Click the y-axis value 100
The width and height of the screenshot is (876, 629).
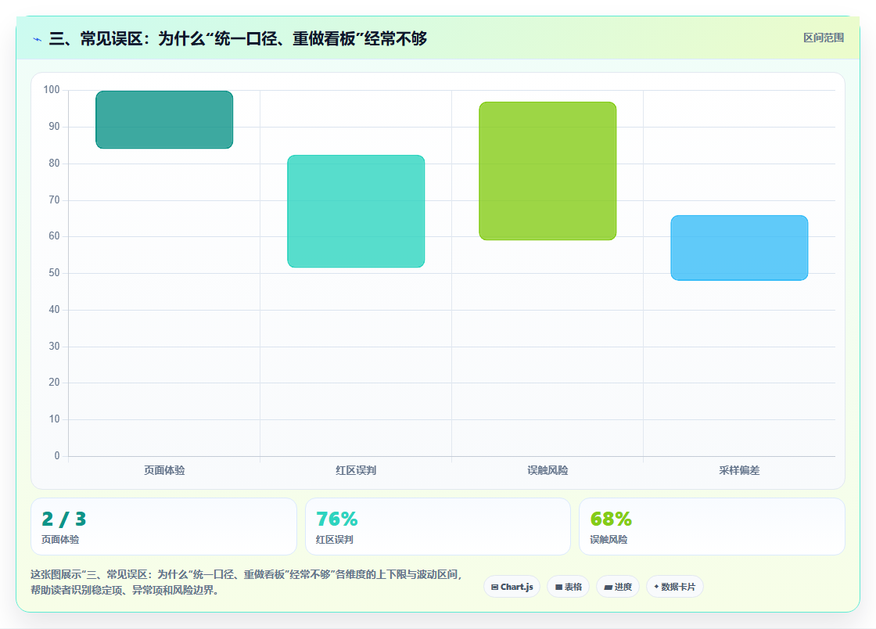point(52,89)
